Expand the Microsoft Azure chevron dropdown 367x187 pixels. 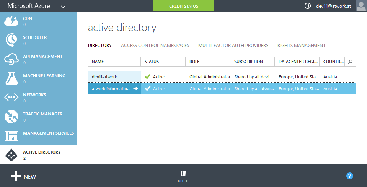(63, 7)
